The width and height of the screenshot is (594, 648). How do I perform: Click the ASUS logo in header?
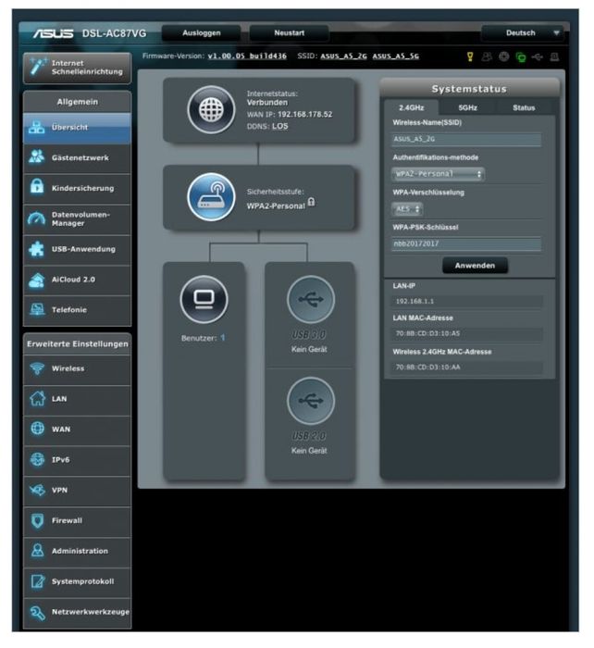coord(54,33)
